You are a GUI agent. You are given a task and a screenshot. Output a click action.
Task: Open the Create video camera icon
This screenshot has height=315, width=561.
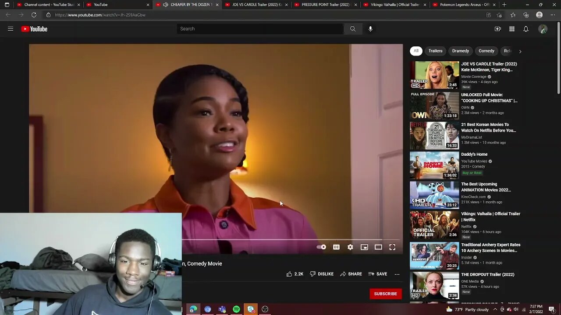498,29
